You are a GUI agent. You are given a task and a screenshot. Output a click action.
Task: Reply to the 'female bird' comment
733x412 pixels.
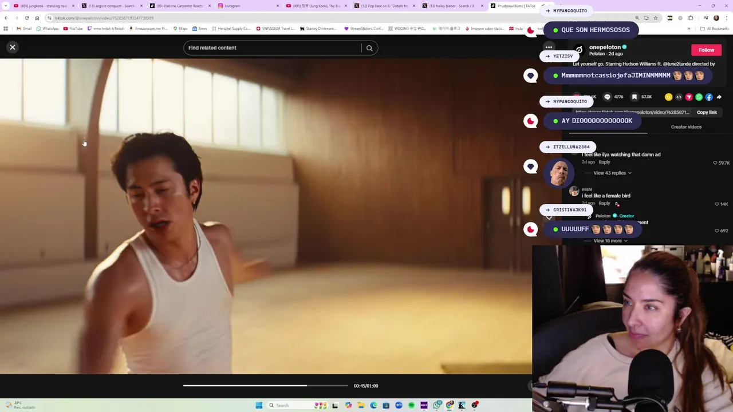pos(604,203)
